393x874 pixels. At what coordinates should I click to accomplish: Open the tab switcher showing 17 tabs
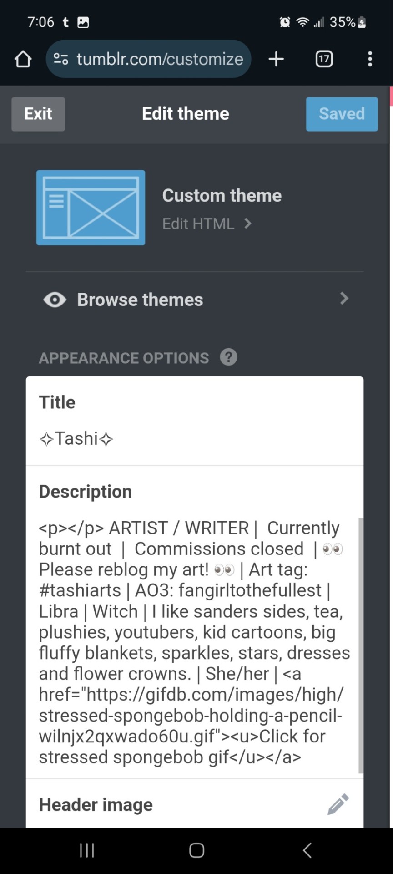(324, 59)
